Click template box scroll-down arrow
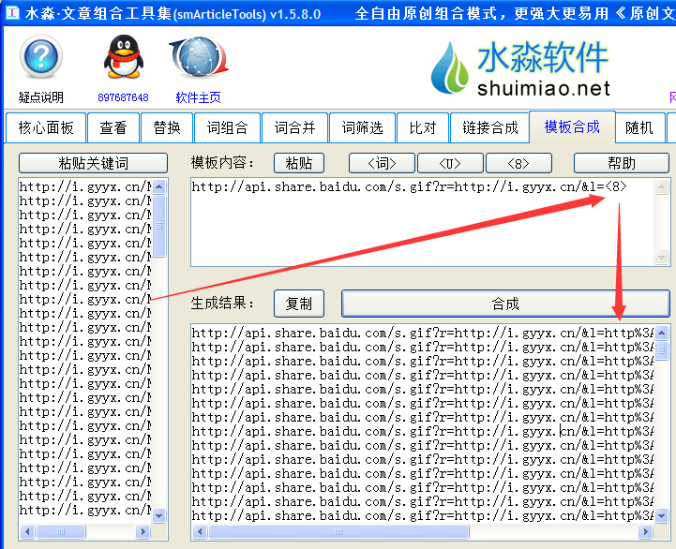 click(662, 258)
